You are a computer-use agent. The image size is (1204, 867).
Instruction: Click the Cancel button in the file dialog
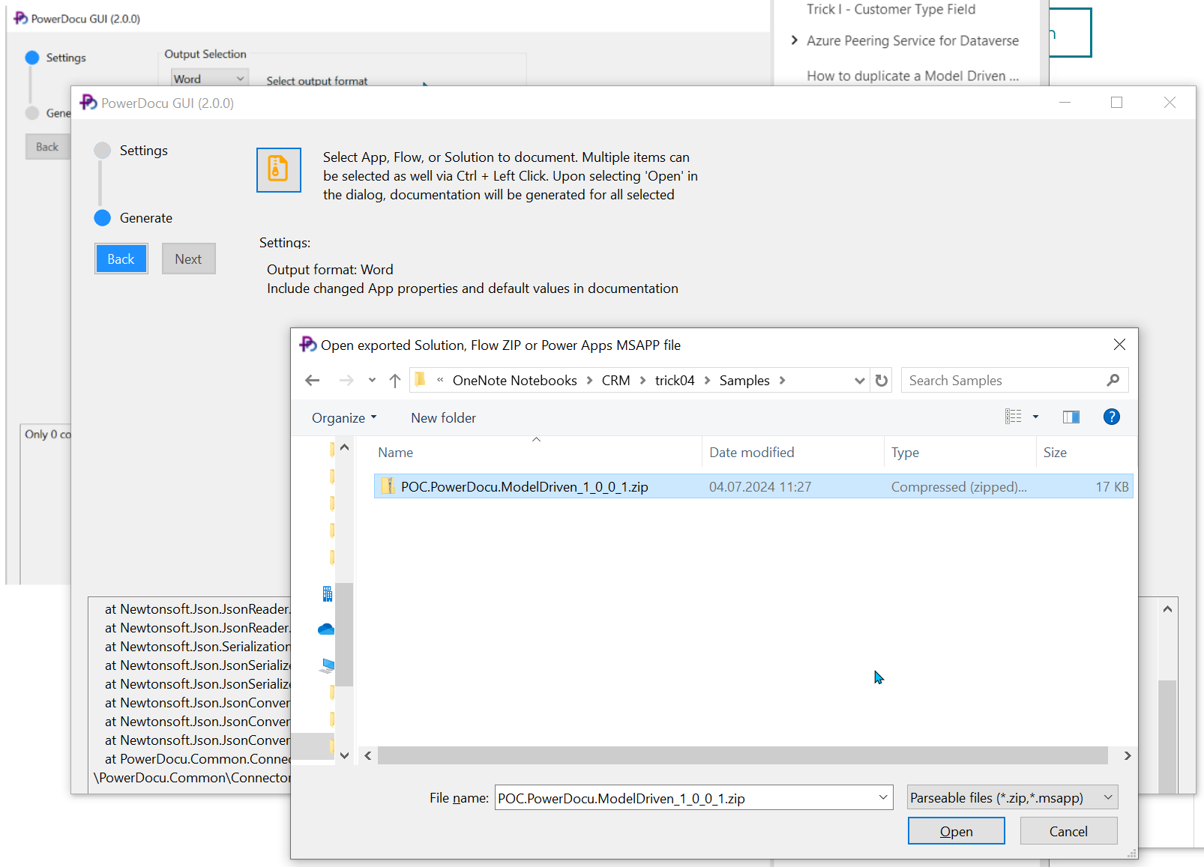coord(1068,831)
